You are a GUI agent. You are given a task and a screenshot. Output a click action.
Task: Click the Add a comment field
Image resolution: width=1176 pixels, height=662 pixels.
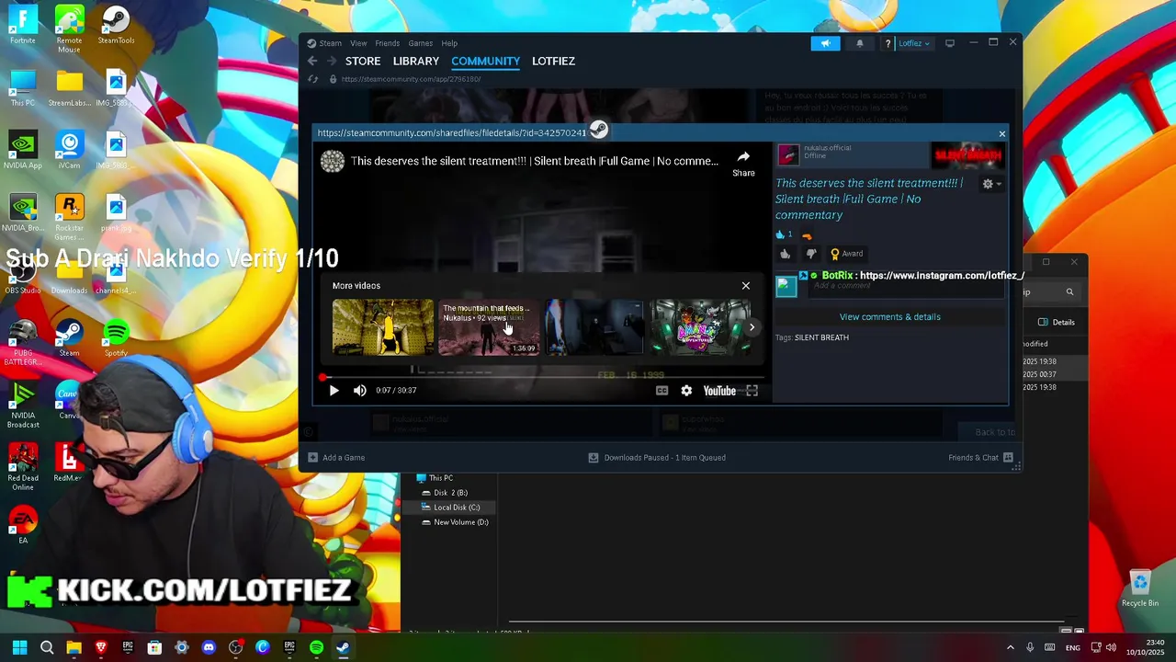click(x=905, y=286)
